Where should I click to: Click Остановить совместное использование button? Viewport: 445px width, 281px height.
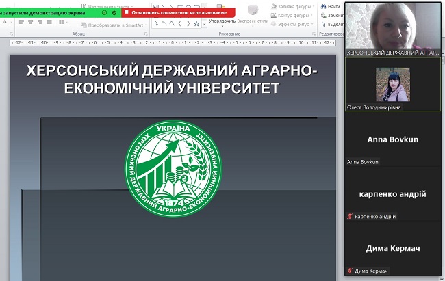coord(178,12)
